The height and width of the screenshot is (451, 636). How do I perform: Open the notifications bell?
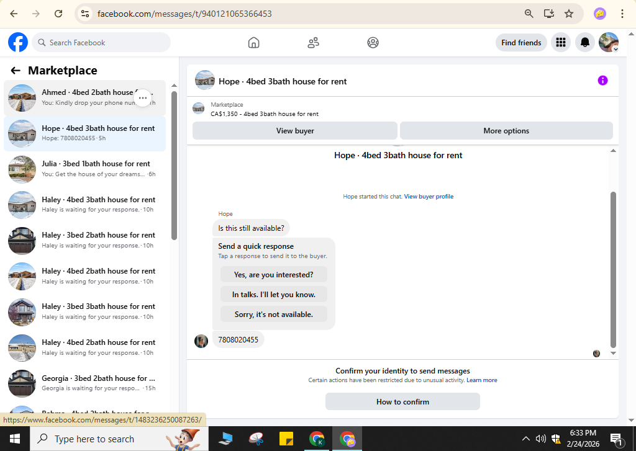click(585, 43)
